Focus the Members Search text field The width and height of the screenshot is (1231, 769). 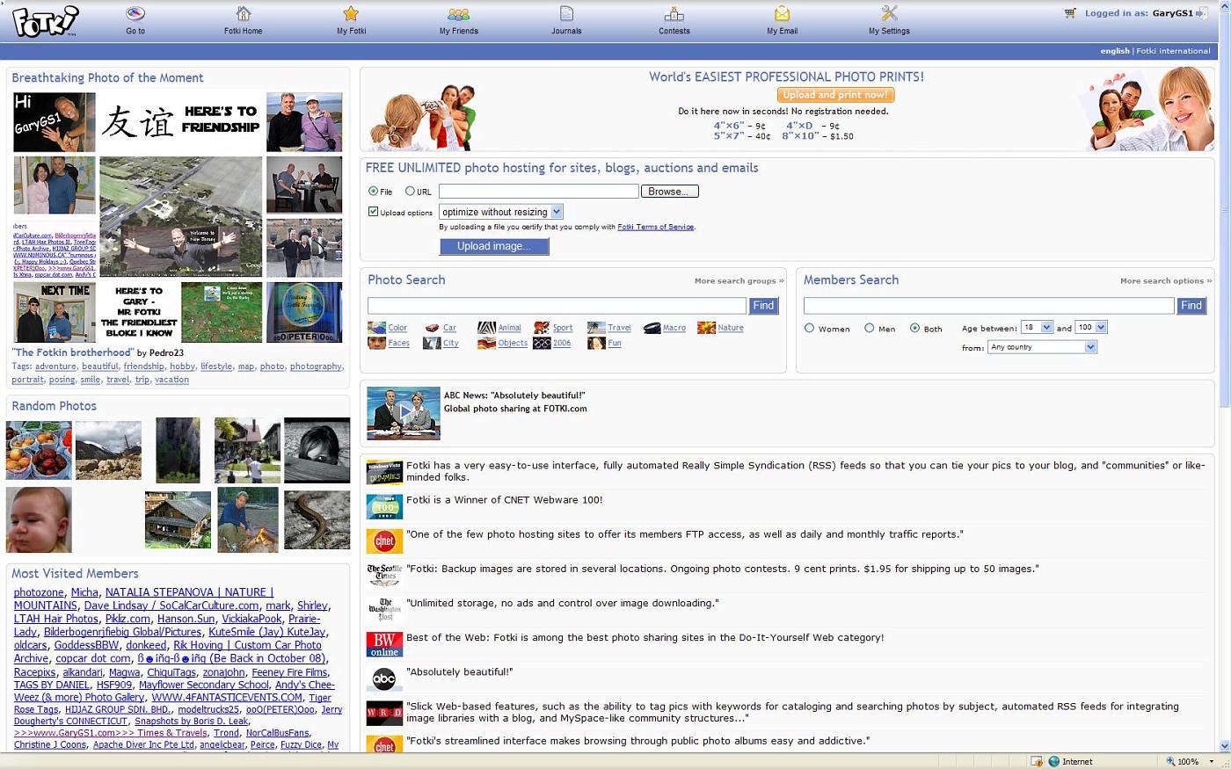click(988, 306)
